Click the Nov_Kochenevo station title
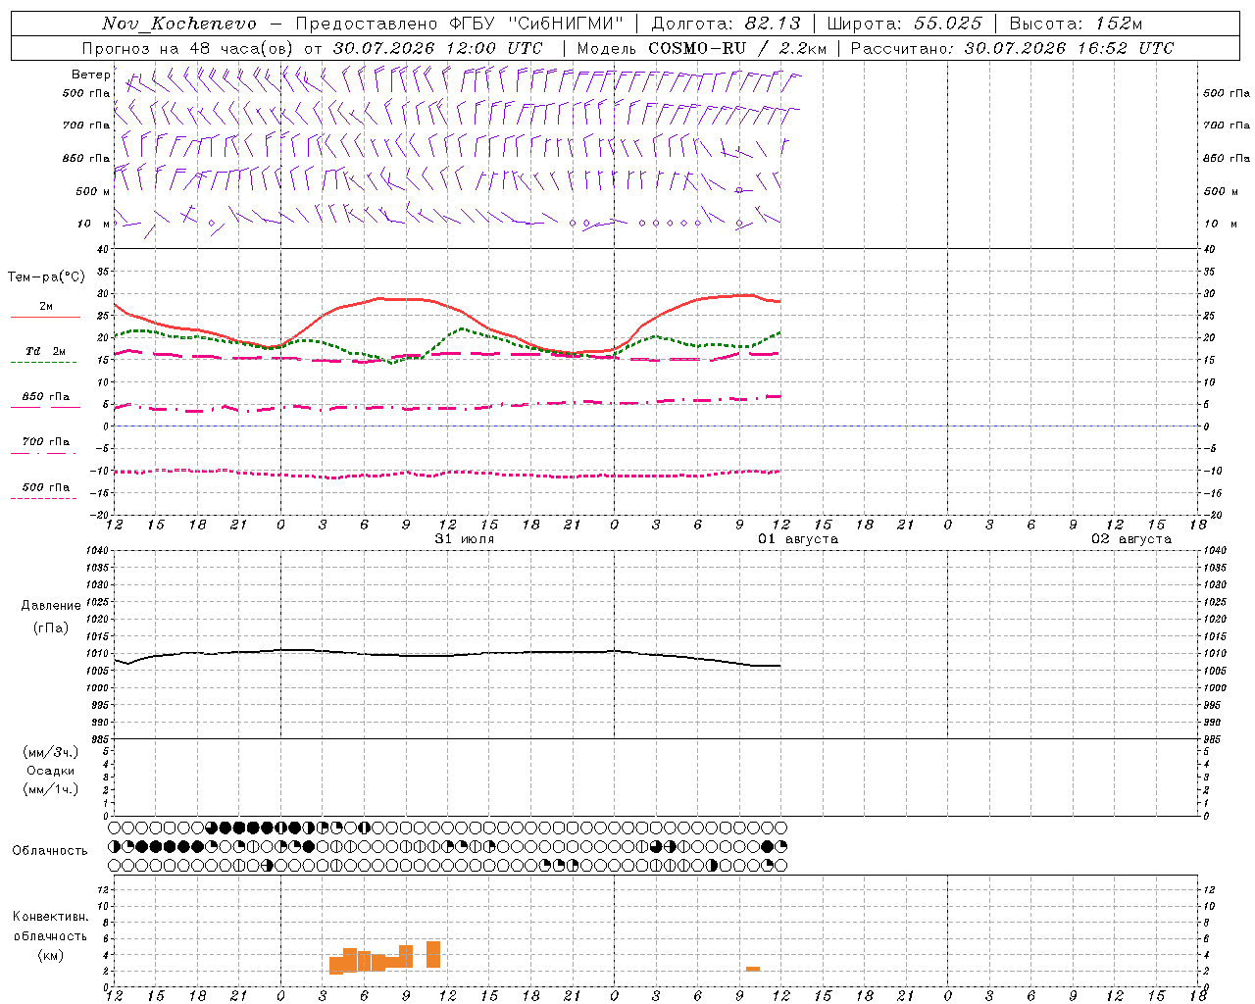The height and width of the screenshot is (1004, 1255). tap(179, 24)
